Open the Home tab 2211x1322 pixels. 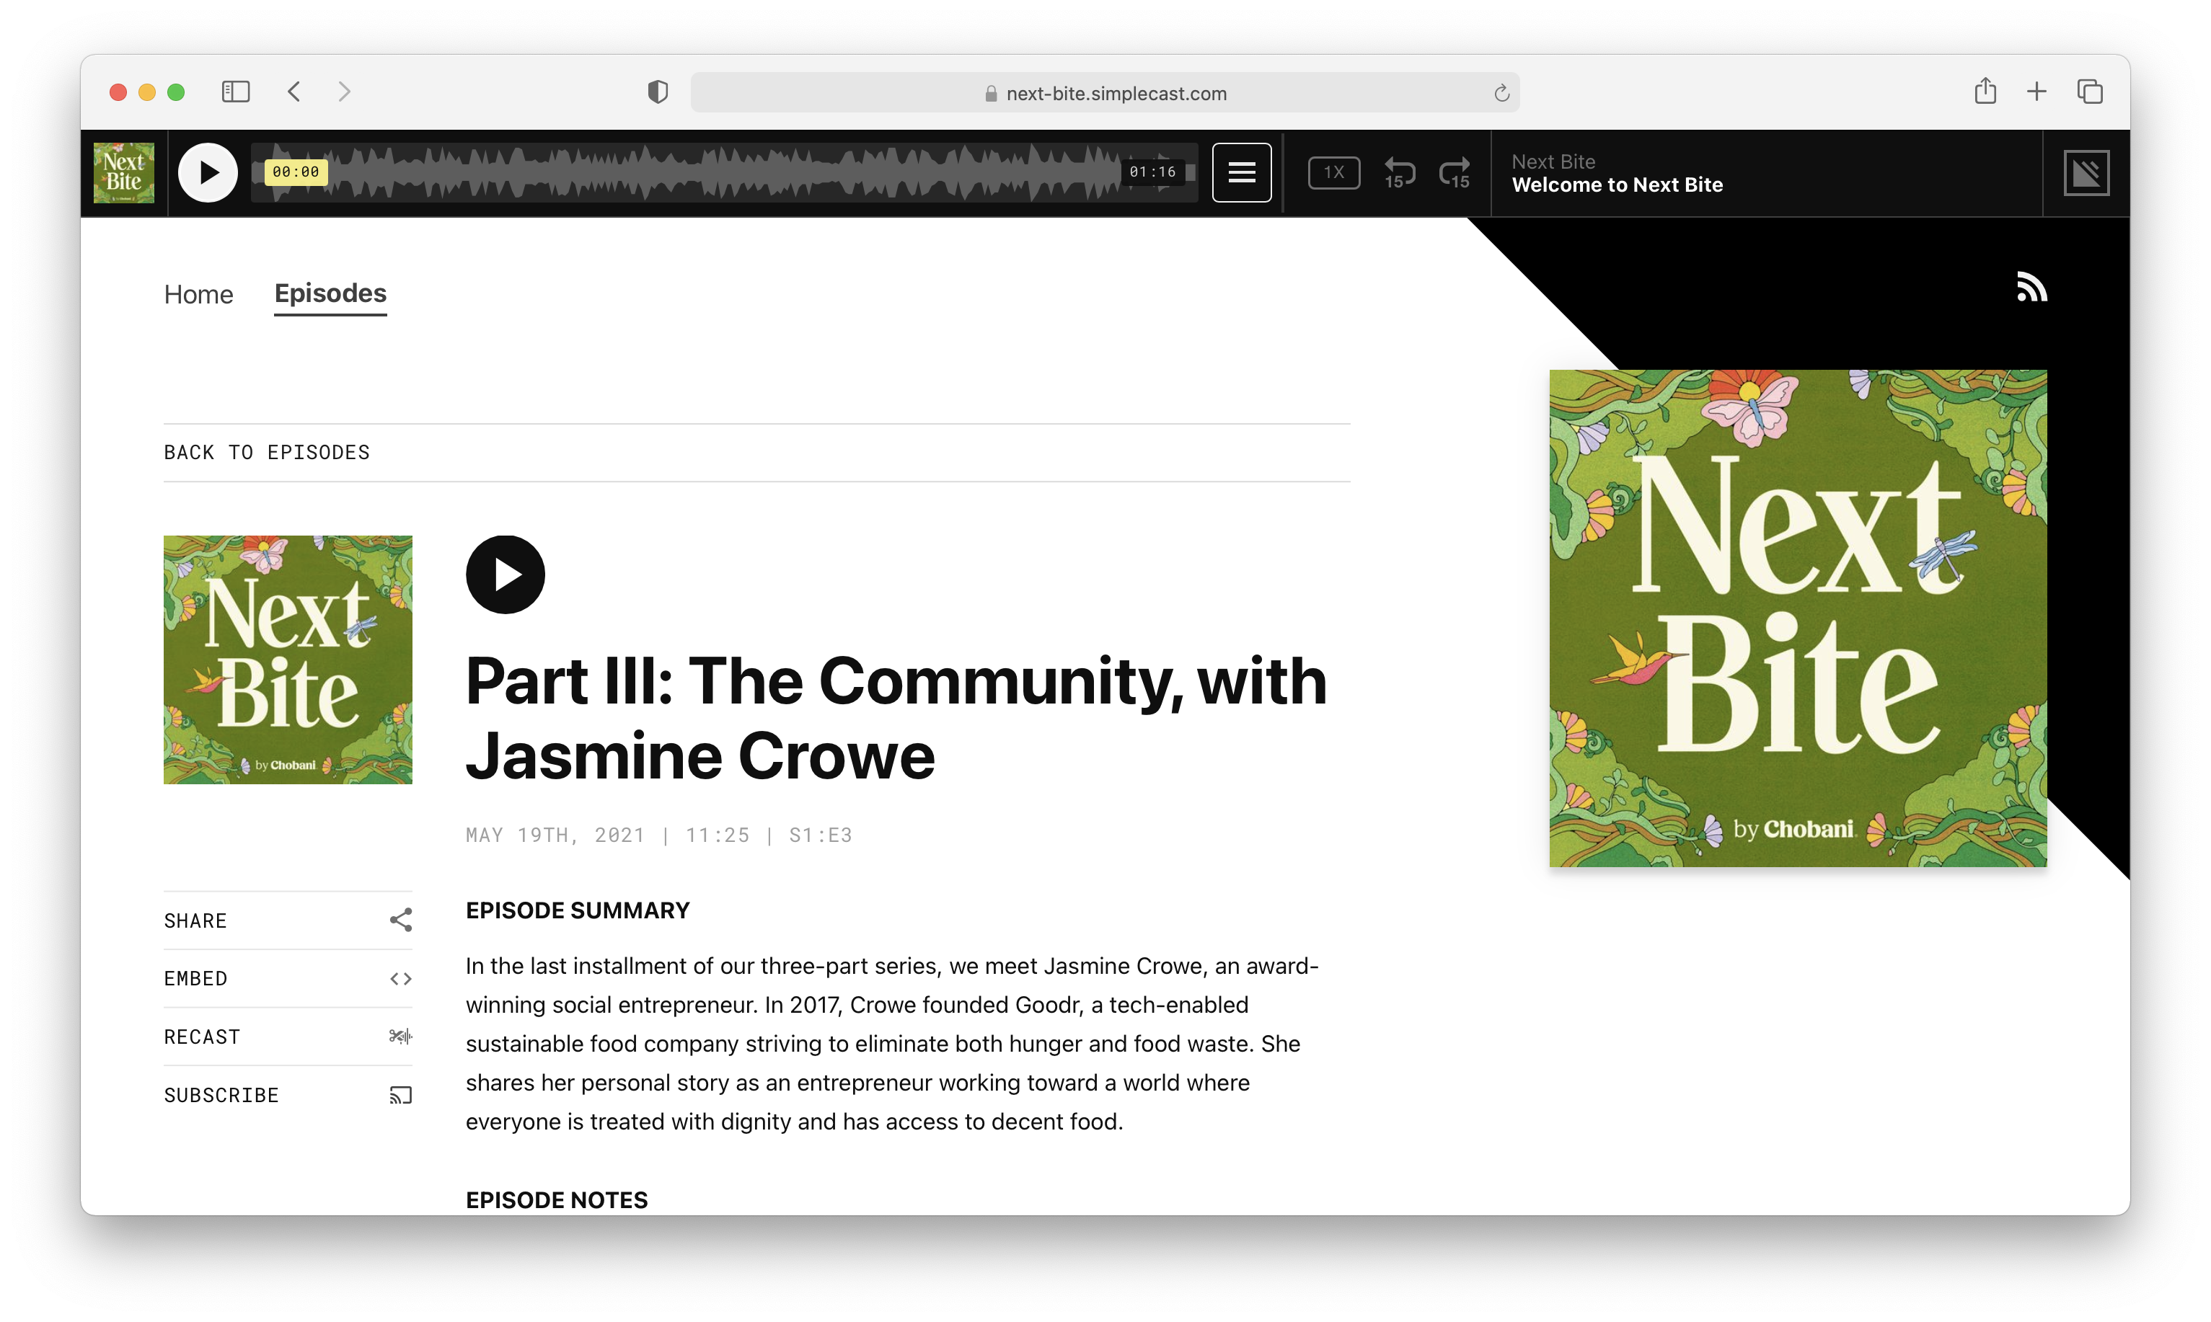coord(198,295)
